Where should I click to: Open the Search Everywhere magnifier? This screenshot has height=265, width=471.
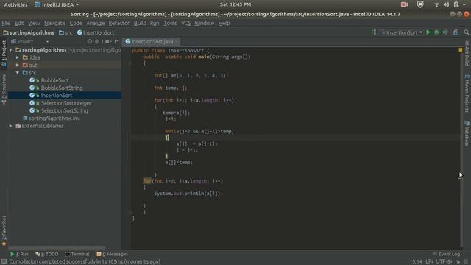tap(466, 32)
